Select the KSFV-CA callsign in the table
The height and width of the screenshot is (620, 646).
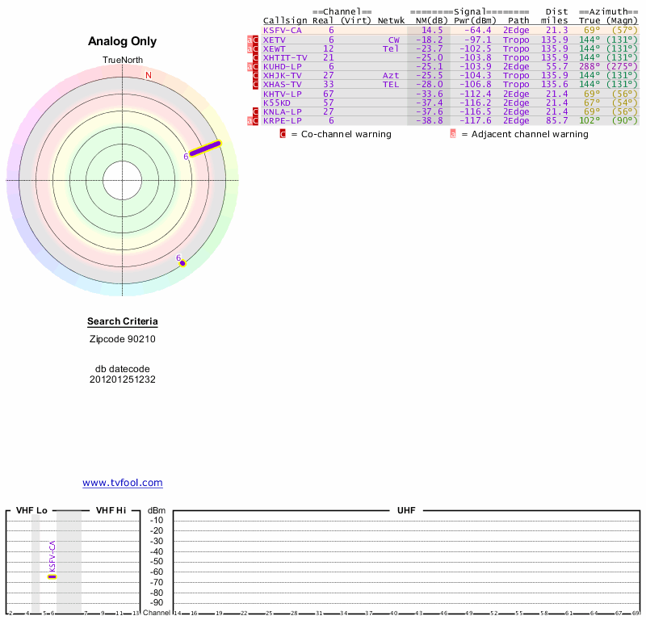click(x=283, y=30)
